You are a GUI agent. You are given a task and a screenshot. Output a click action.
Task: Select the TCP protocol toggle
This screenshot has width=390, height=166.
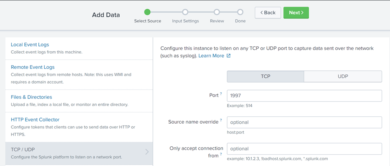click(x=266, y=76)
